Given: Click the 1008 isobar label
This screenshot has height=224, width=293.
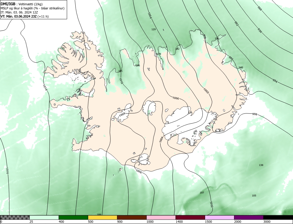Looking at the screenshot, I should click(122, 114).
